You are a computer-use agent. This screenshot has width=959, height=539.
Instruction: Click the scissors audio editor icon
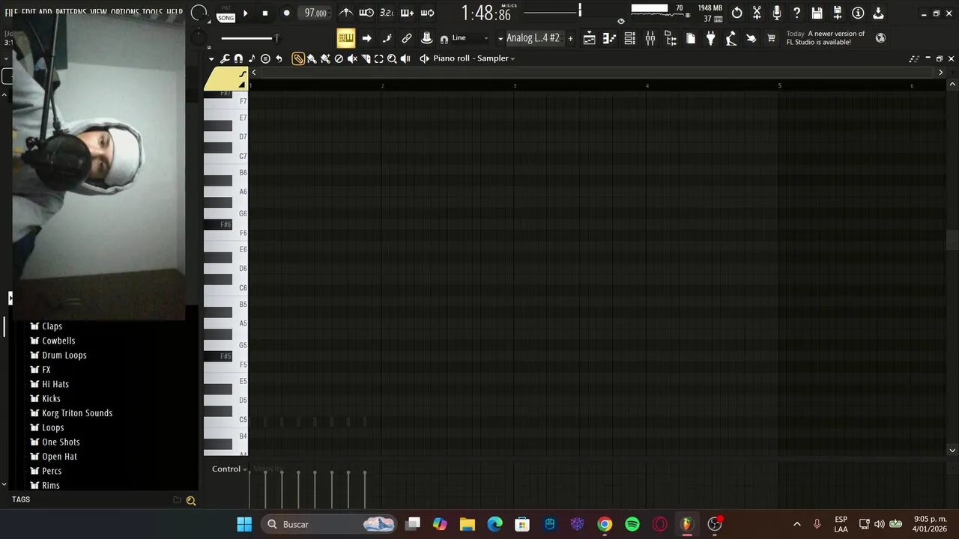coord(757,13)
